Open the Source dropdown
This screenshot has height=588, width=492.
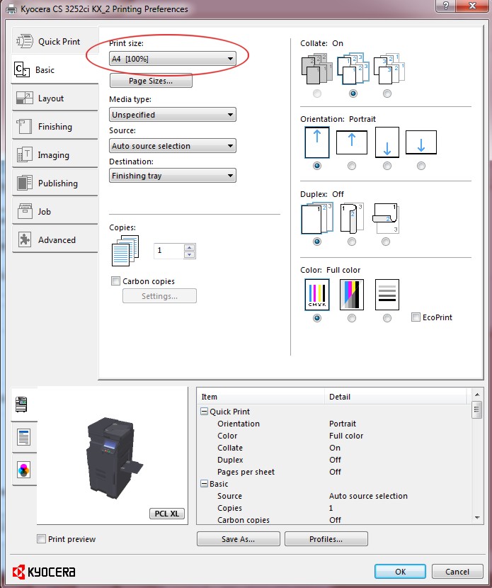[173, 146]
